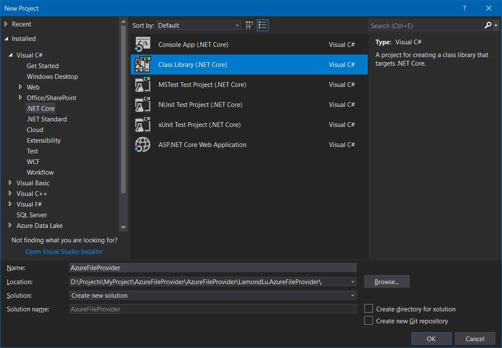The height and width of the screenshot is (348, 502).
Task: Expand the Visual F# node
Action: point(10,204)
